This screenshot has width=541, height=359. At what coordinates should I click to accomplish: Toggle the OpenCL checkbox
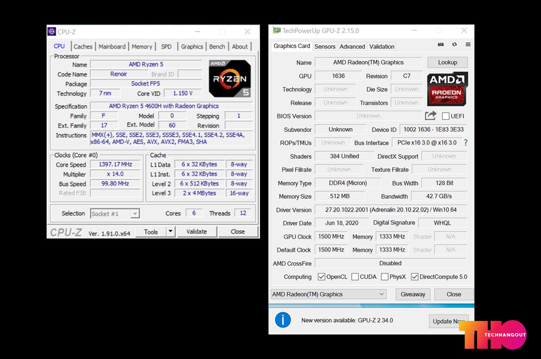pos(321,277)
